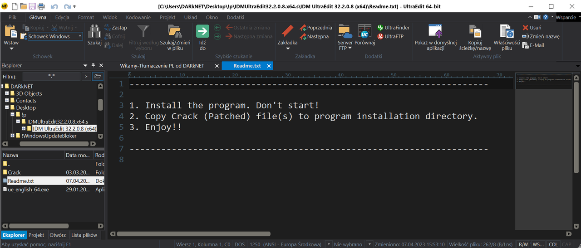Open the encoding dropdown arrow in status bar

[329, 244]
